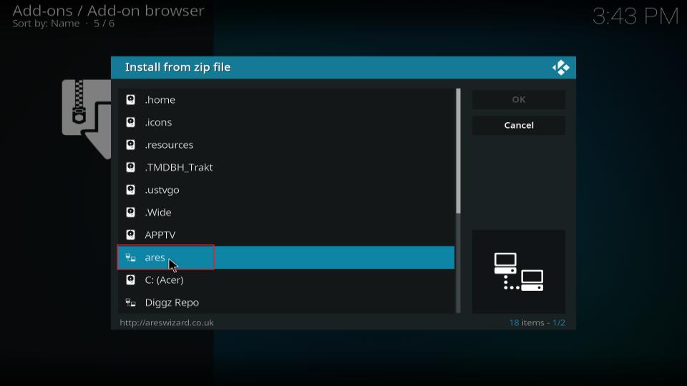This screenshot has height=386, width=687.
Task: Click the Sort by: Name label
Action: [x=46, y=24]
